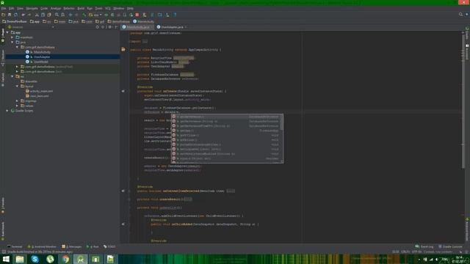470x264 pixels.
Task: Click Android Studio taskbar icon
Action: pyautogui.click(x=81, y=259)
